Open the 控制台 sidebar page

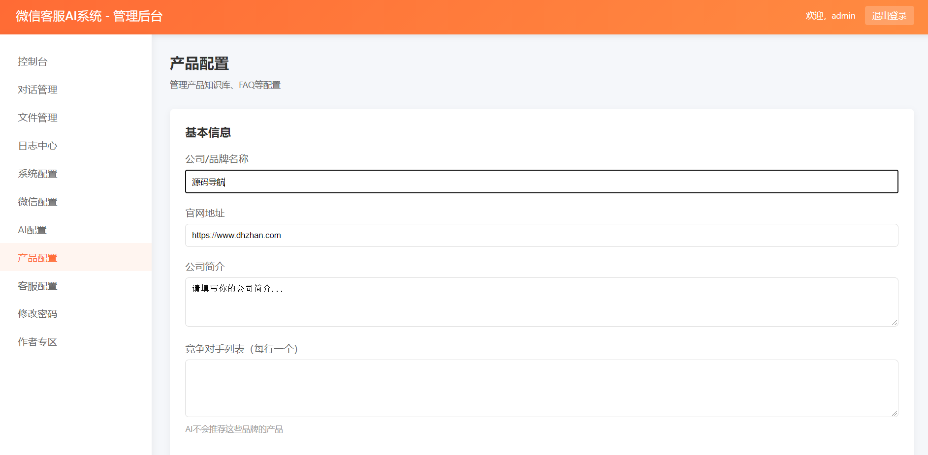(32, 61)
